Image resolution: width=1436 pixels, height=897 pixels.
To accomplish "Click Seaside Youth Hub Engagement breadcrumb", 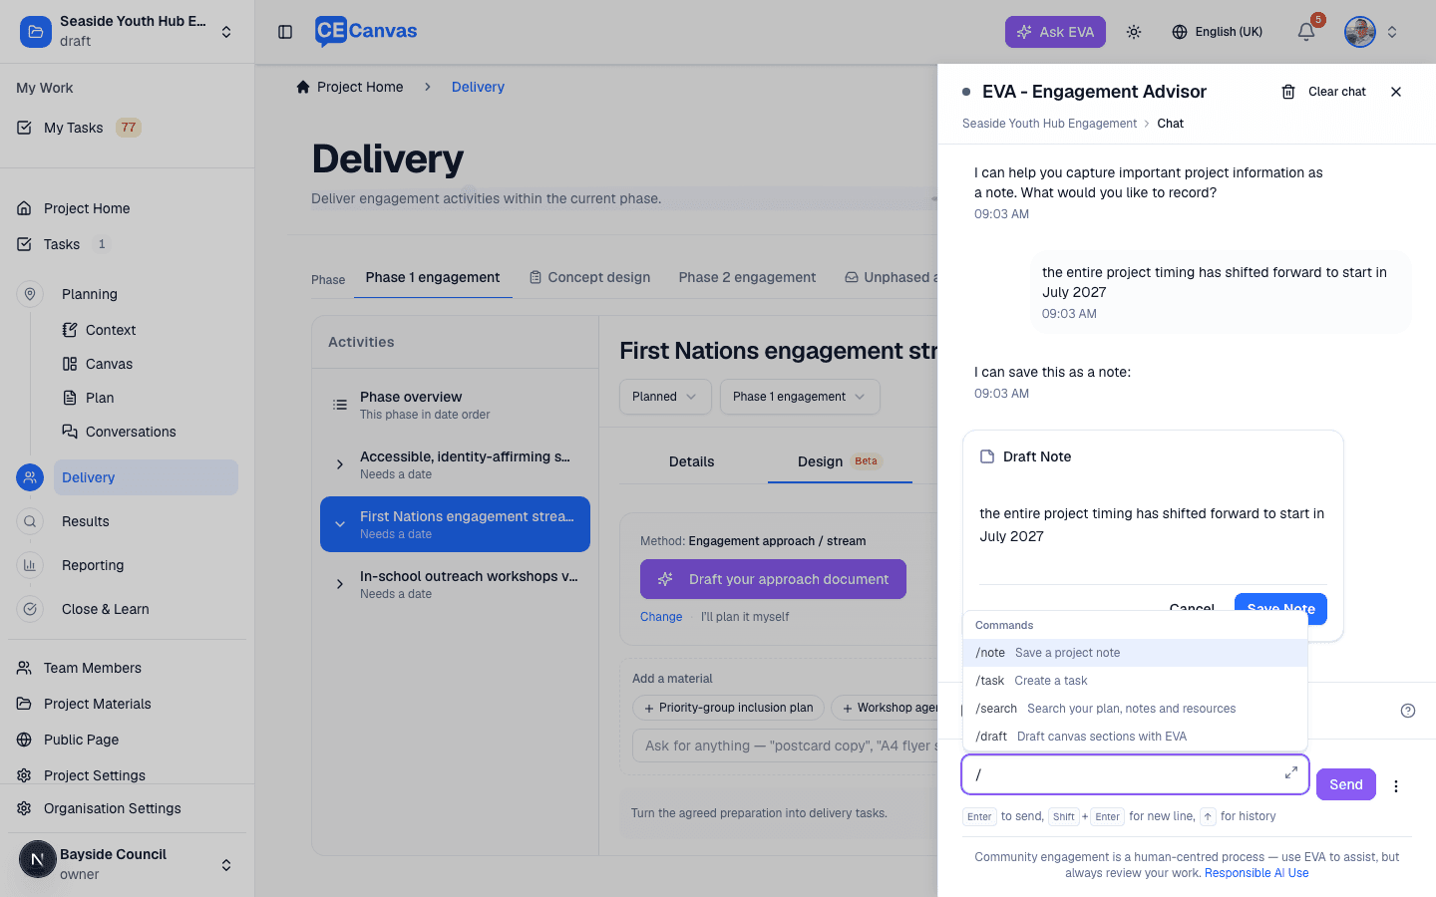I will [1049, 124].
